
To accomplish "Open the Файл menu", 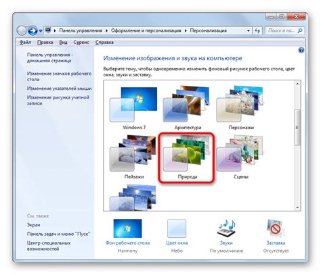I will pyautogui.click(x=25, y=42).
